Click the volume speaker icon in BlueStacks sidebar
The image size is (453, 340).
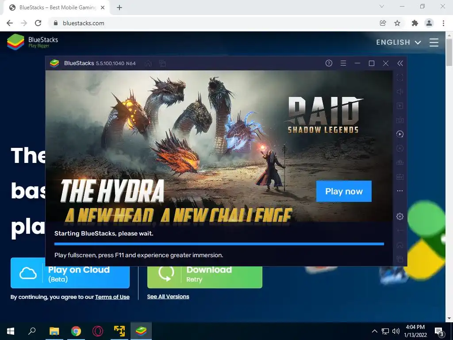(400, 92)
